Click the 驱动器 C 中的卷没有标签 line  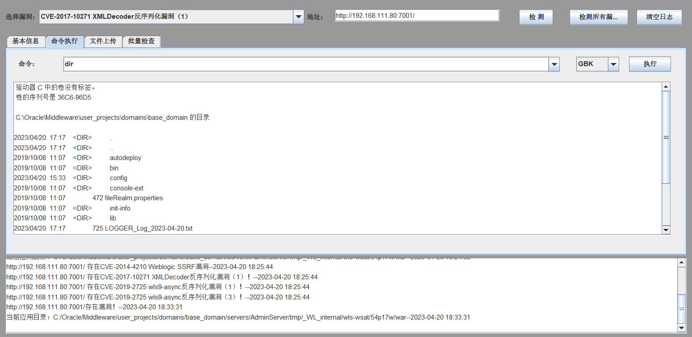pyautogui.click(x=56, y=87)
